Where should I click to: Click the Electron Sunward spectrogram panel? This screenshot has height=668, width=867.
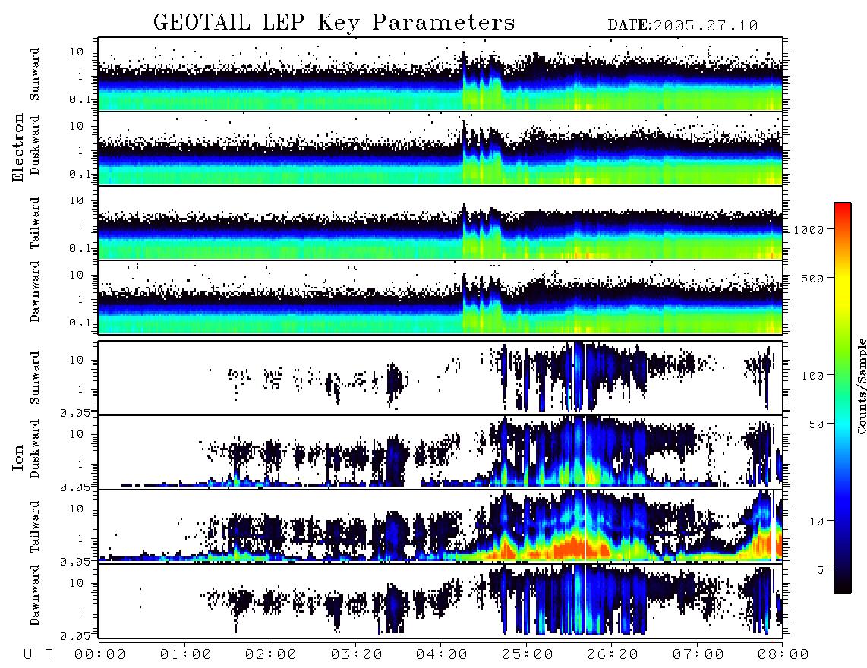440,74
